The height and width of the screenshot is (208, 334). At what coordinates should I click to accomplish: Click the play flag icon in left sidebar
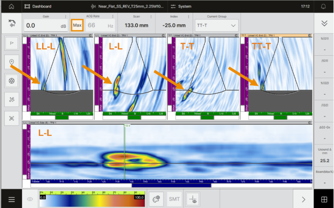pyautogui.click(x=11, y=42)
